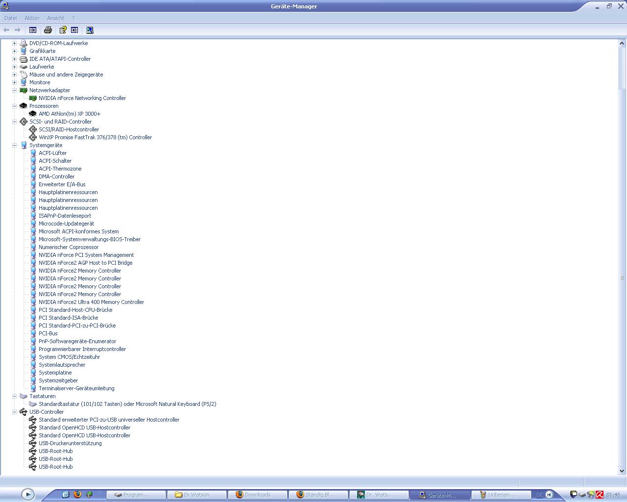The image size is (627, 502).
Task: Click the AMD Athlon processor device icon
Action: pos(33,114)
